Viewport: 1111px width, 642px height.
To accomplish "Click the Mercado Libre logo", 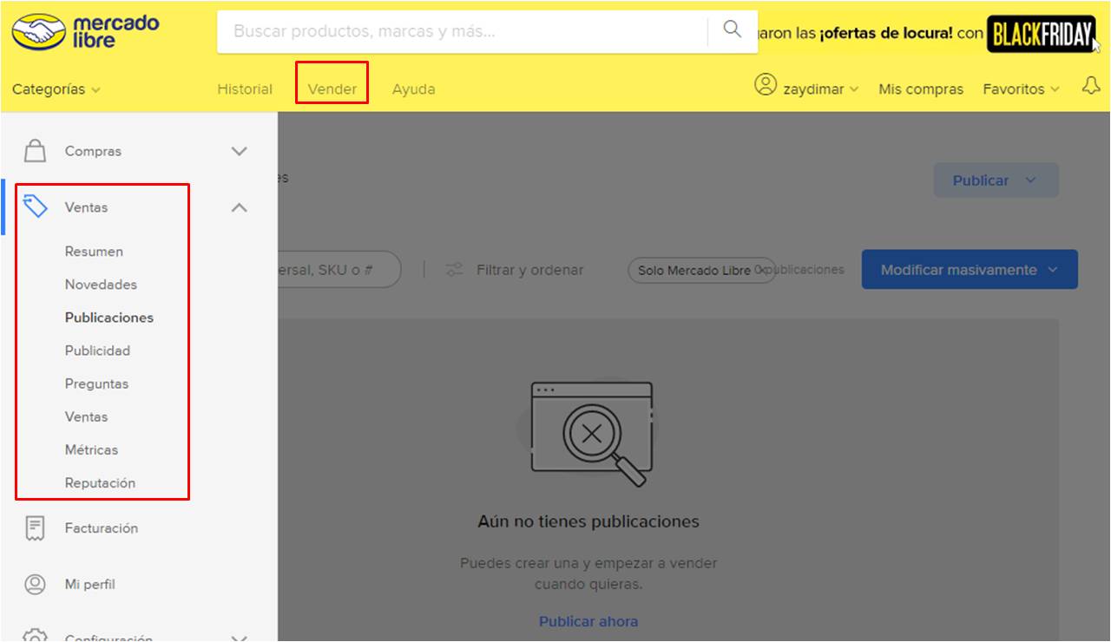I will click(x=82, y=29).
